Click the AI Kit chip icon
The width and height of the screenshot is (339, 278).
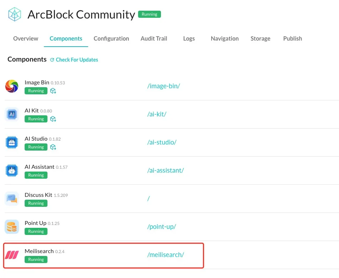pos(12,114)
